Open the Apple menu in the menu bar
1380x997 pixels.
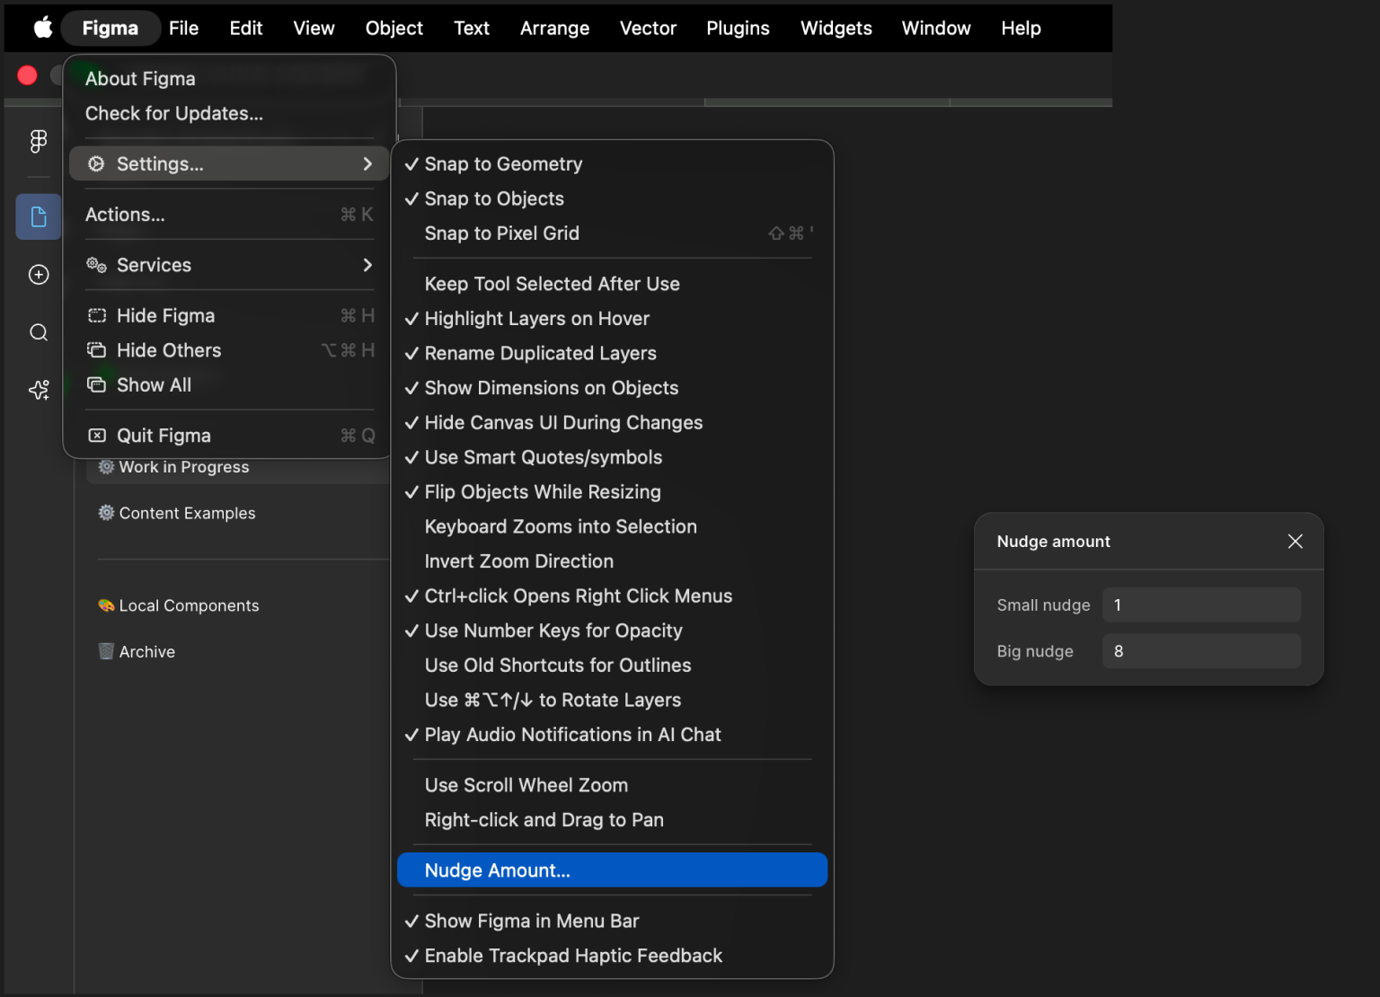(x=42, y=28)
